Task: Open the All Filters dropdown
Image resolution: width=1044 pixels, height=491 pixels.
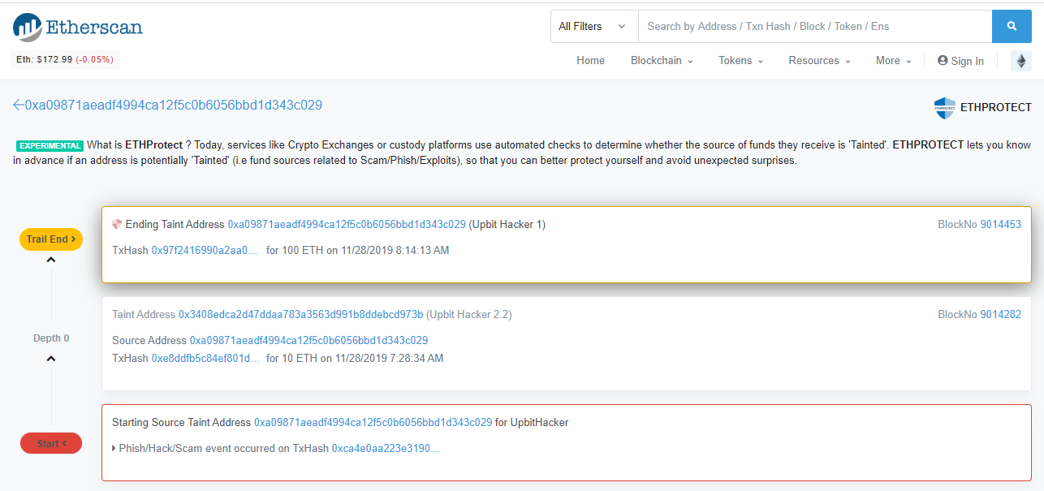Action: pos(594,27)
